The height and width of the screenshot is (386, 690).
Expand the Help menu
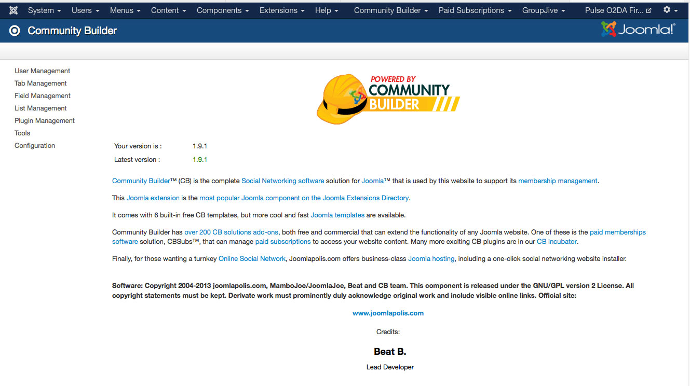327,10
